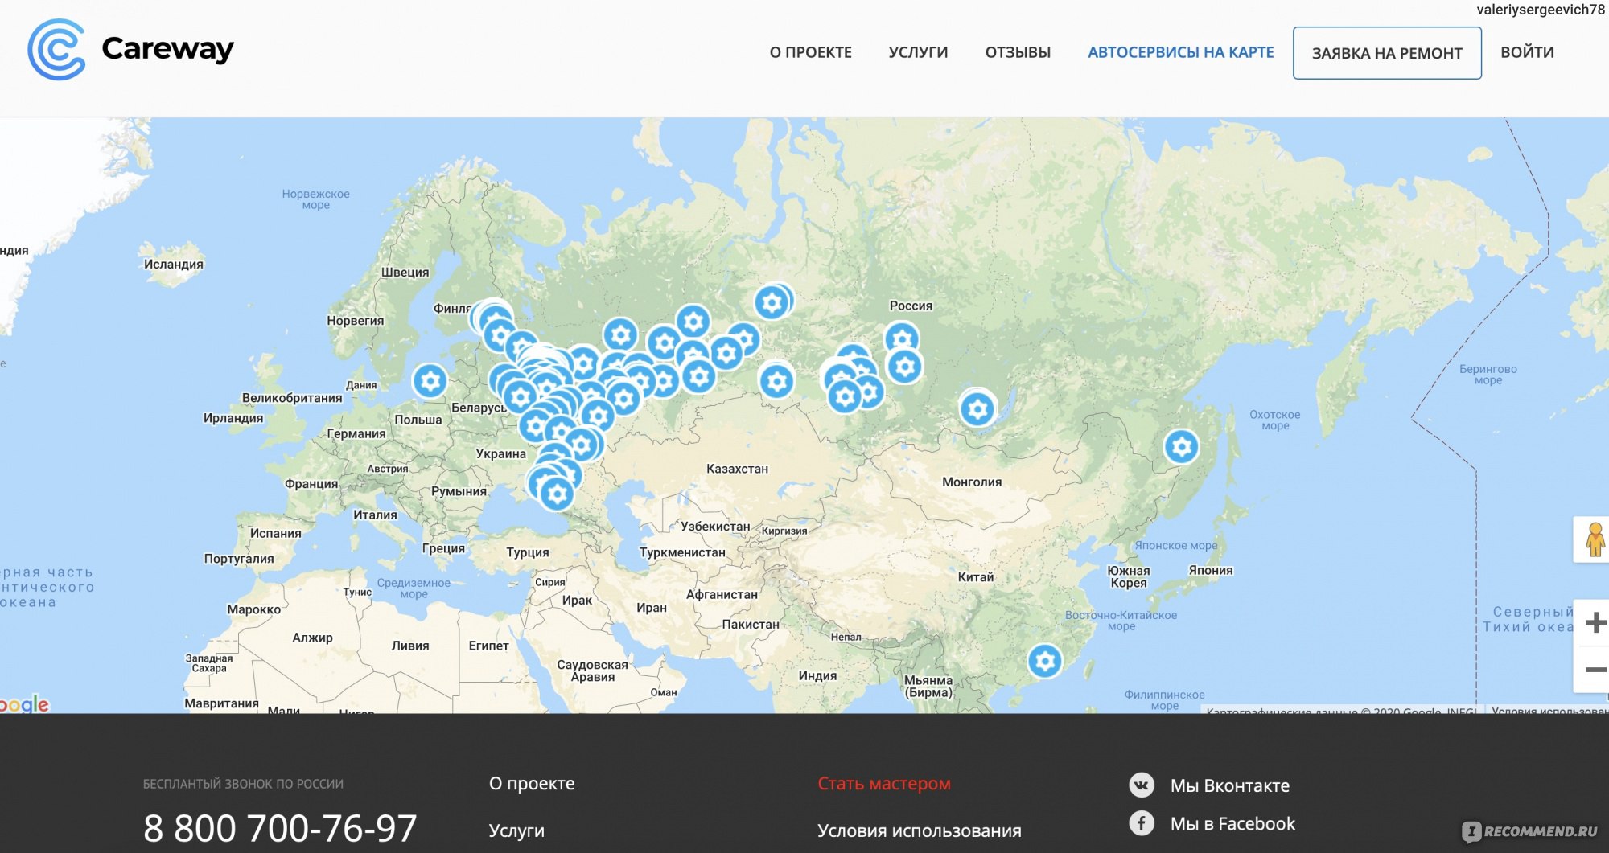Select the marker north of Казахстан label
1609x853 pixels.
tap(776, 381)
